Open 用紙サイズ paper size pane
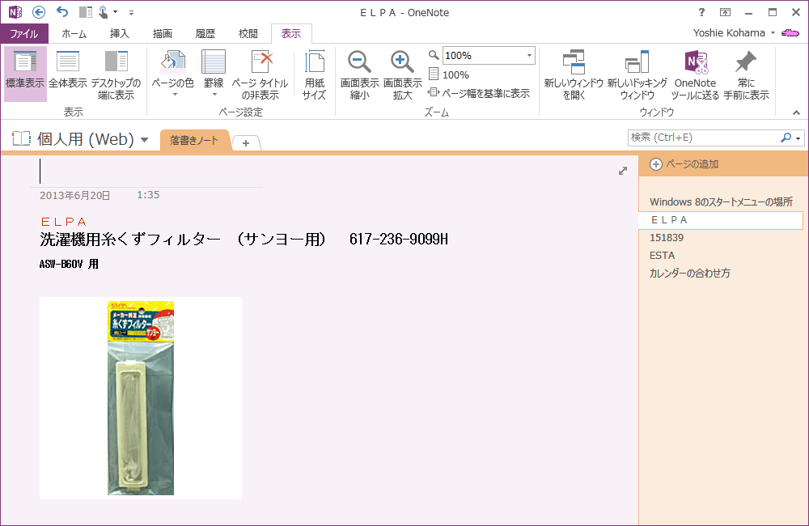 [x=314, y=74]
